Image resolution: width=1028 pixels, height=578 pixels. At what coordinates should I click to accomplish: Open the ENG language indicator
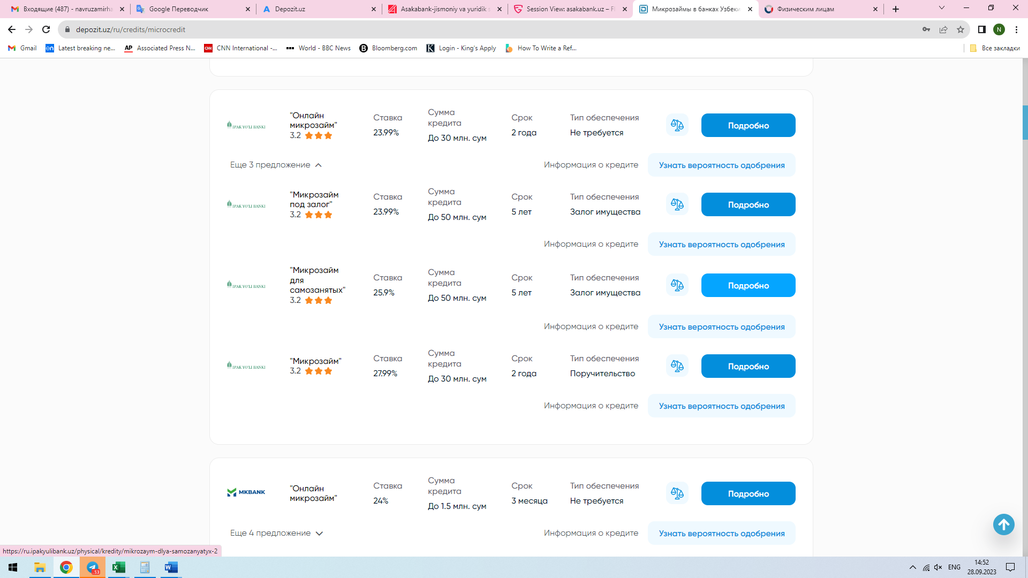coord(954,567)
